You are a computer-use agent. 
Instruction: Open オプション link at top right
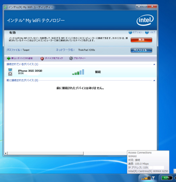(x=138, y=32)
